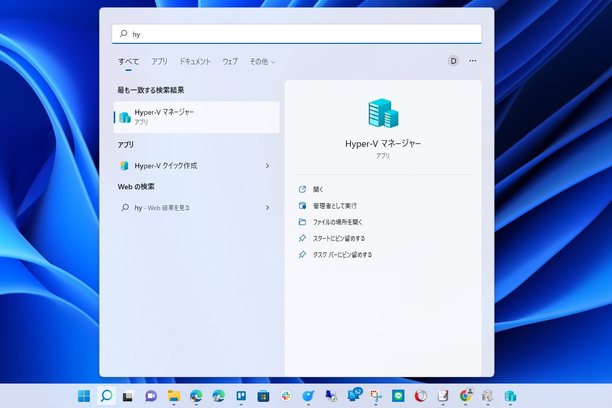612x408 pixels.
Task: Open Hyper-V Manager from the taskbar
Action: pyautogui.click(x=510, y=395)
